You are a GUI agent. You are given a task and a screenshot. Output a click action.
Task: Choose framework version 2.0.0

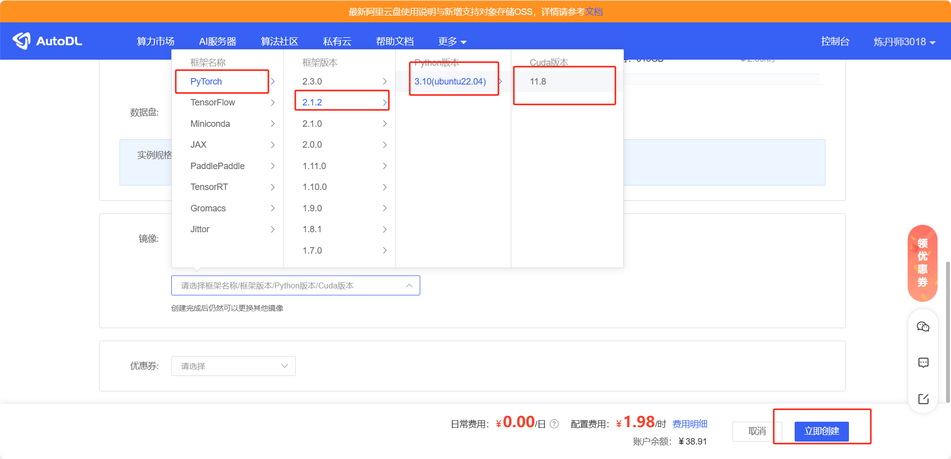click(x=312, y=145)
